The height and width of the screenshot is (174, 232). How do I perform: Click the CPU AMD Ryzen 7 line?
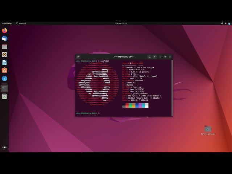click(142, 96)
